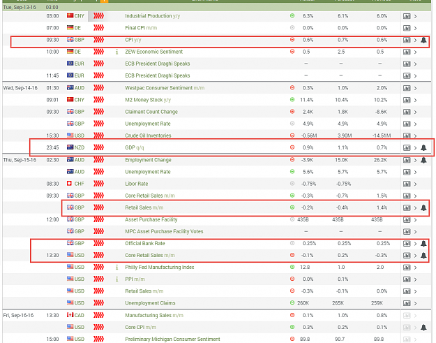The height and width of the screenshot is (343, 436).
Task: Expand the GDP q/q row arrow
Action: (x=416, y=148)
